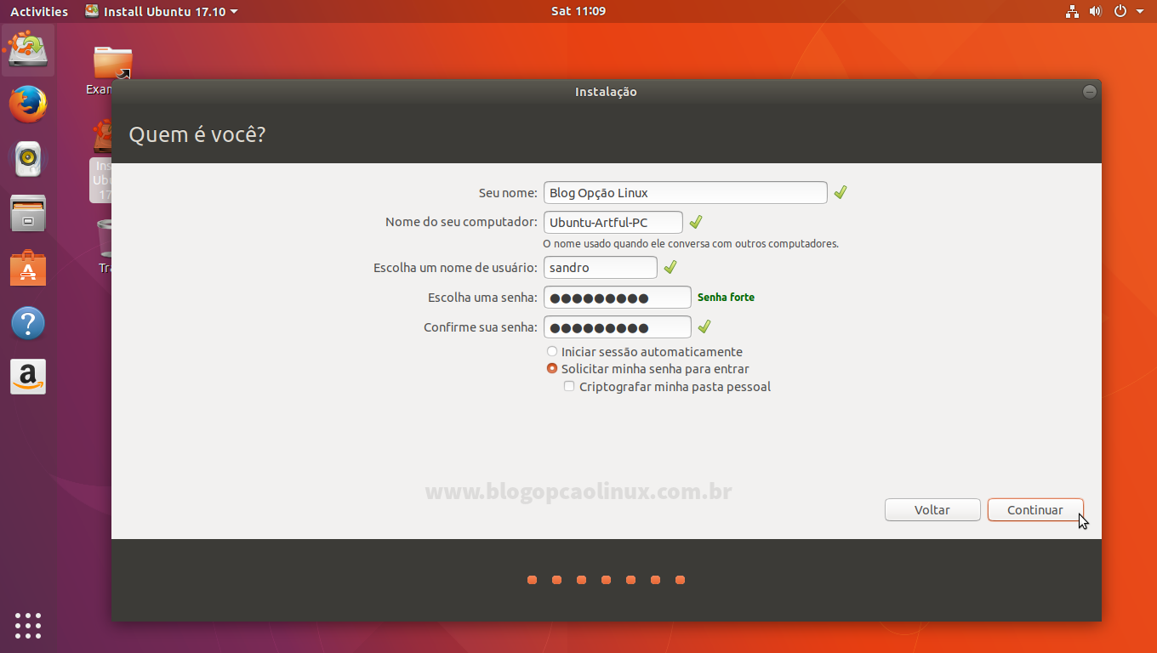Minimize the Instalação window
Screen dimensions: 1157x653
1090,92
